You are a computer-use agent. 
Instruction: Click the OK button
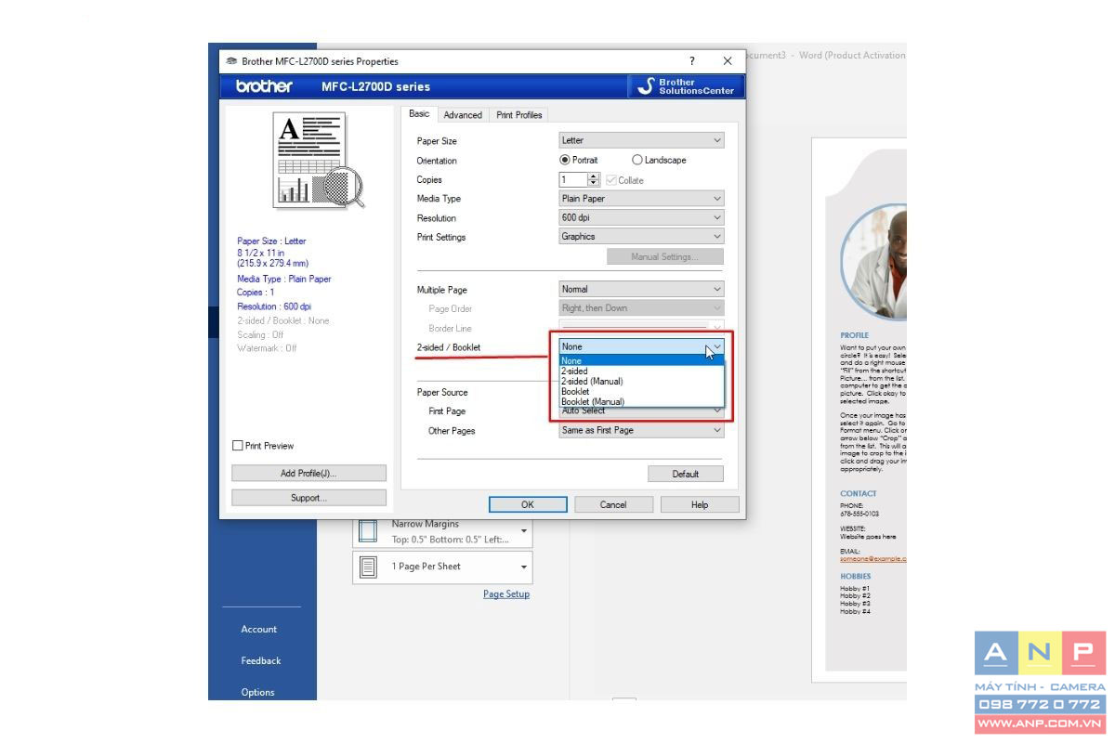coord(528,504)
